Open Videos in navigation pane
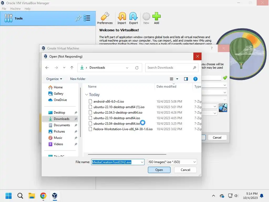Viewport: 269px width, 202px height. coord(58,144)
